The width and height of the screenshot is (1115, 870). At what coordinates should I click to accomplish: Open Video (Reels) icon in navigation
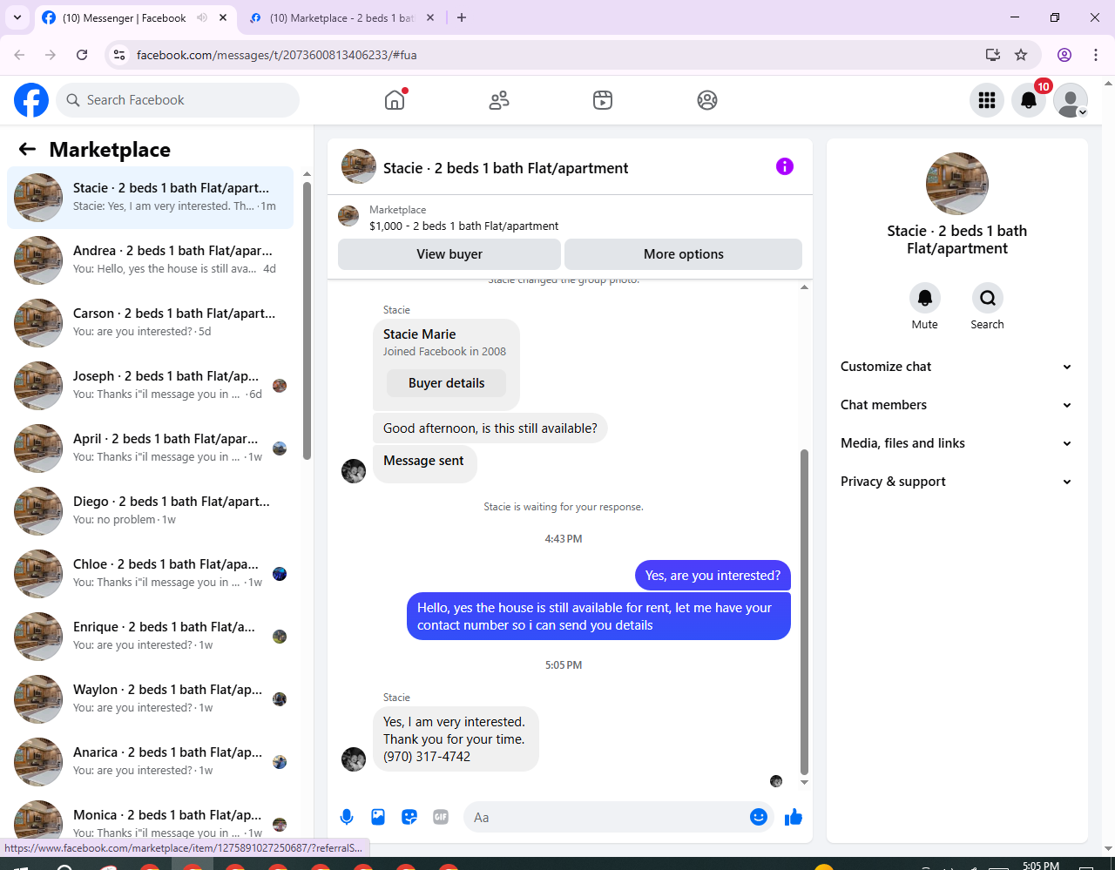(603, 100)
